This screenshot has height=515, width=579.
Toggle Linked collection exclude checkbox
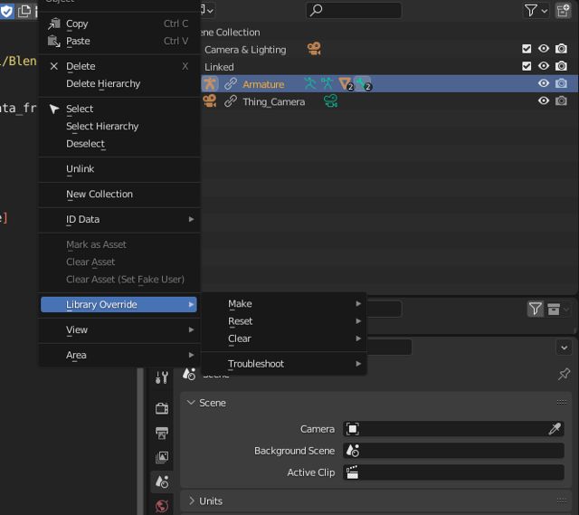527,66
